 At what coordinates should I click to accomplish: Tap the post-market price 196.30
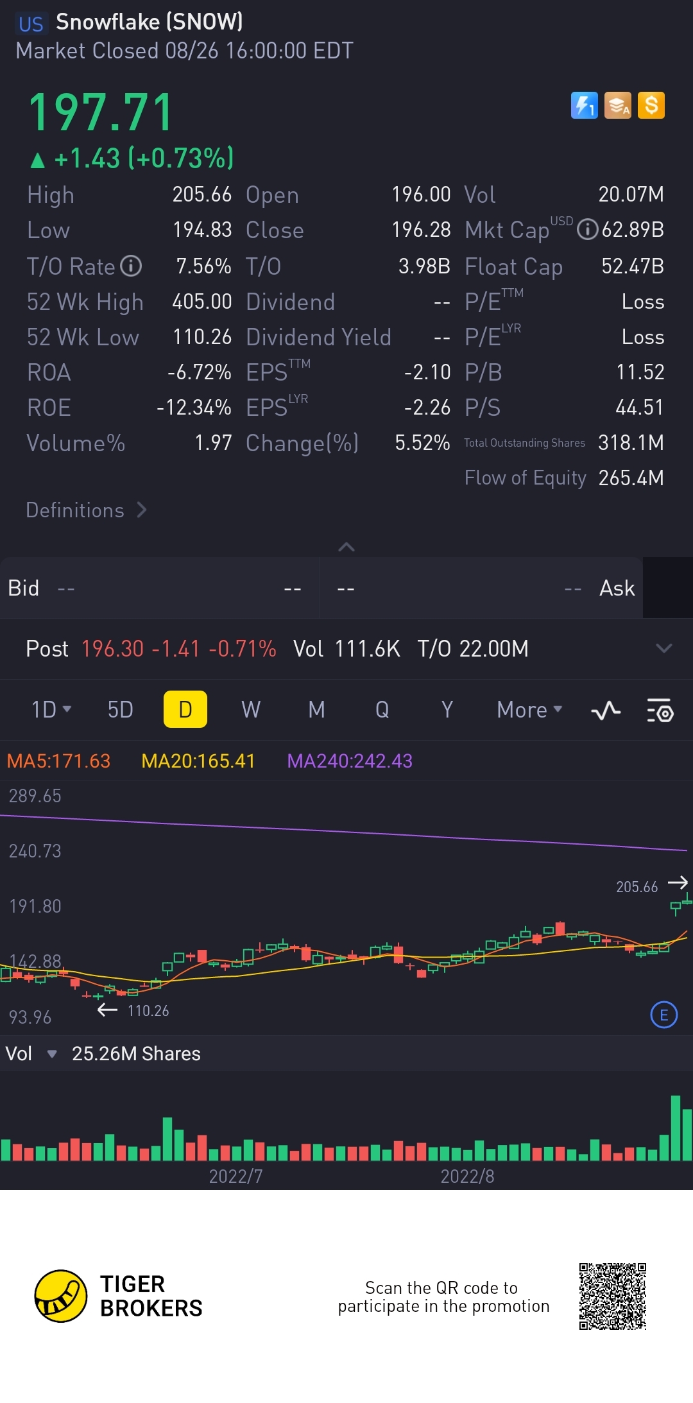point(113,649)
